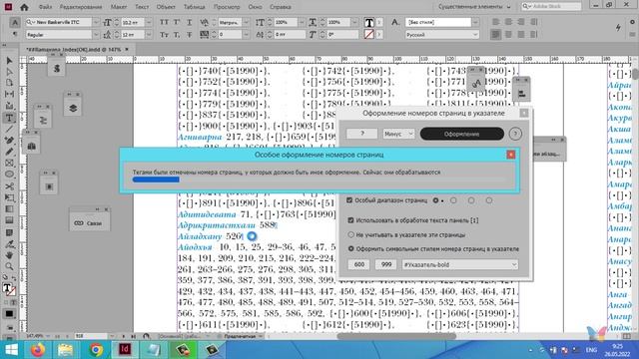The width and height of the screenshot is (639, 359).
Task: Select the Pen tool
Action: (x=9, y=141)
